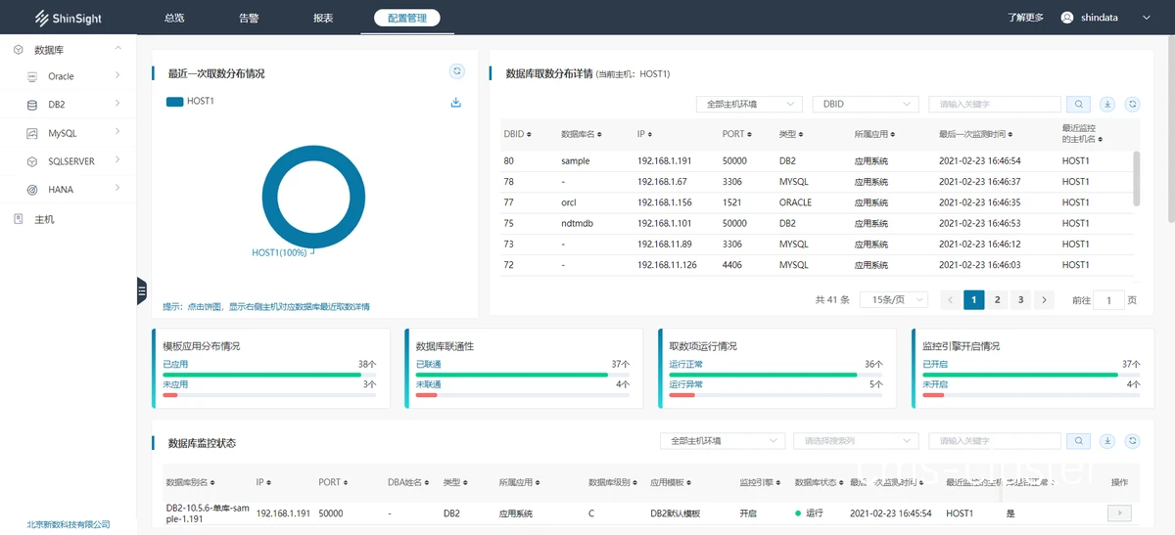
Task: Open the 告警 tab
Action: coord(249,18)
